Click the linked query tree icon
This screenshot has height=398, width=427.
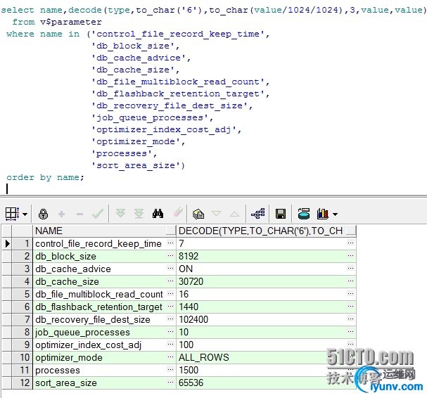tap(258, 214)
